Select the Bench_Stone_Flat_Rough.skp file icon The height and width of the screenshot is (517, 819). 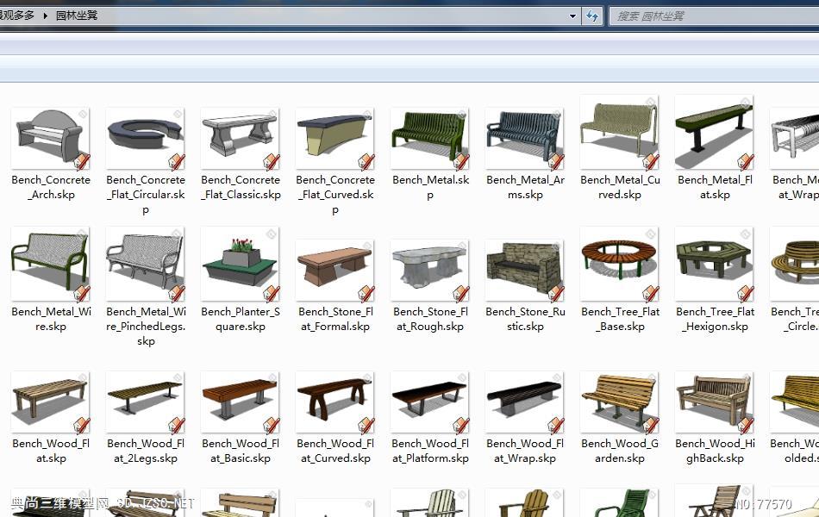pyautogui.click(x=430, y=270)
